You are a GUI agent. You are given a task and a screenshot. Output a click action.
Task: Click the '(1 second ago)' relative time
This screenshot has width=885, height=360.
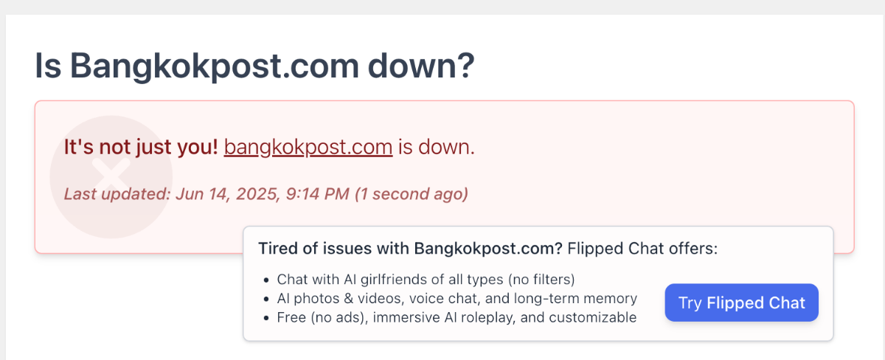point(412,194)
